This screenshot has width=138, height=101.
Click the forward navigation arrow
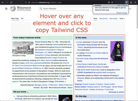coord(7,3)
